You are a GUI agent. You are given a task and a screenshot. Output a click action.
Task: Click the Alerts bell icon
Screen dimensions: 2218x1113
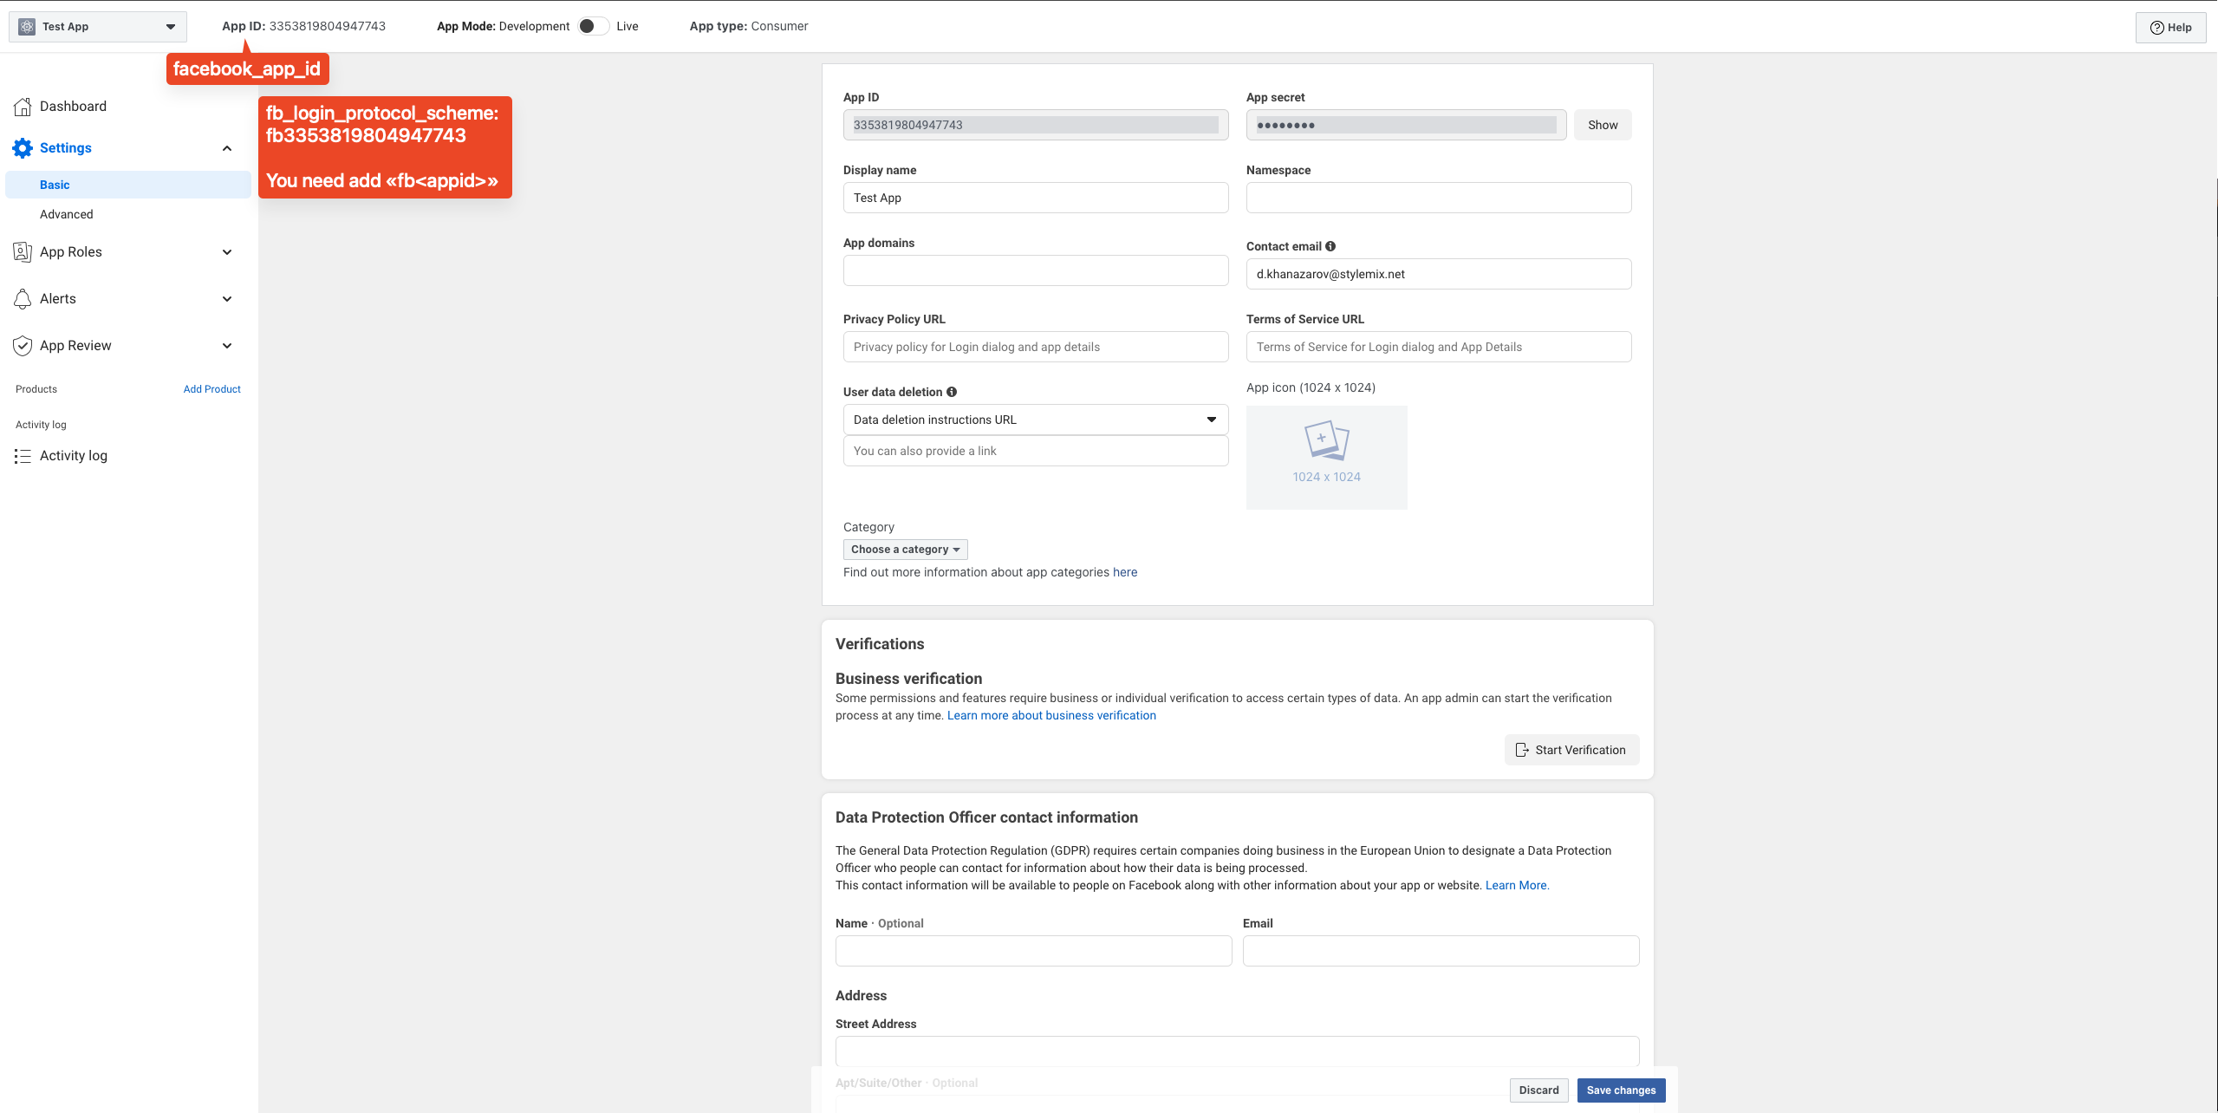(23, 299)
